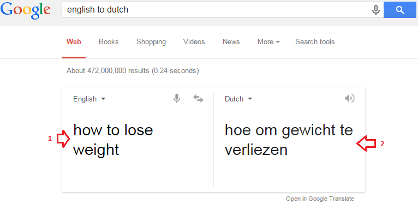This screenshot has height=204, width=418.
Task: Play the Dutch translation with the speaker icon
Action: click(349, 98)
